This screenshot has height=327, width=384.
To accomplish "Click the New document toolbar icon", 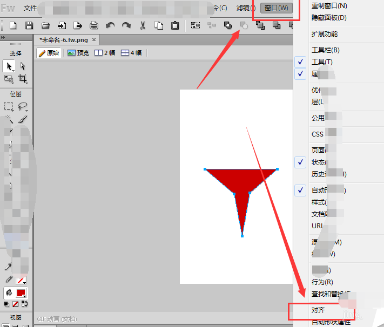I will pyautogui.click(x=13, y=25).
